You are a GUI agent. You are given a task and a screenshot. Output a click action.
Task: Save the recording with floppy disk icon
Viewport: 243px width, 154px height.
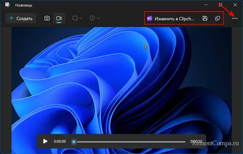click(205, 18)
